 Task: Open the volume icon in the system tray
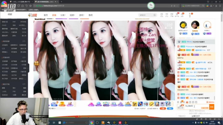coord(199,123)
